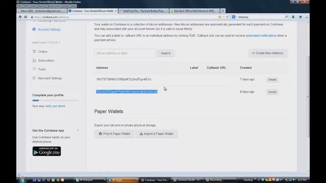Switch to the User Back Office tab
The height and width of the screenshot is (183, 326).
click(x=195, y=11)
